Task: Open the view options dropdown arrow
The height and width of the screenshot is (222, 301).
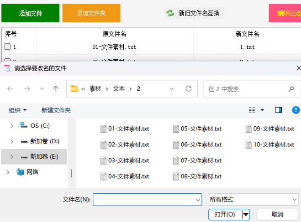Action: [x=262, y=110]
